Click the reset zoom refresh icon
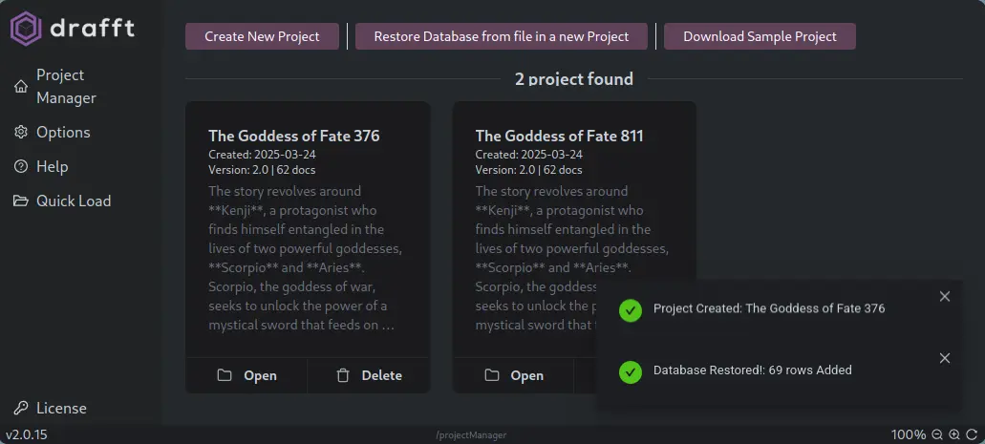 pos(972,434)
